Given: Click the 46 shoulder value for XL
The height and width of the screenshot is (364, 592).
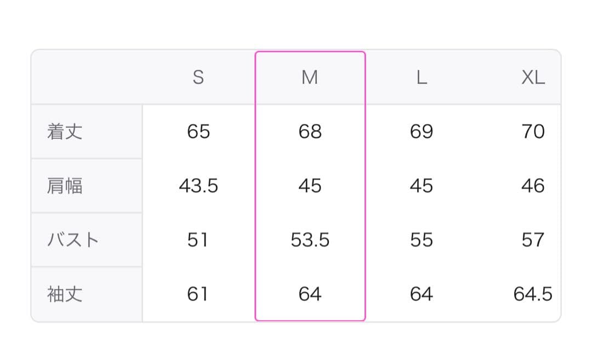Looking at the screenshot, I should pyautogui.click(x=533, y=186).
